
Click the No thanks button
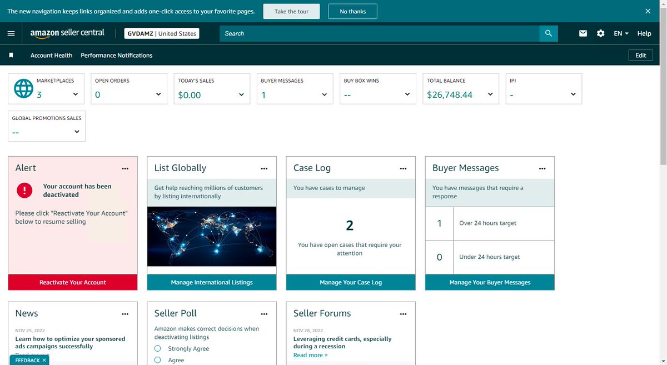(x=352, y=11)
